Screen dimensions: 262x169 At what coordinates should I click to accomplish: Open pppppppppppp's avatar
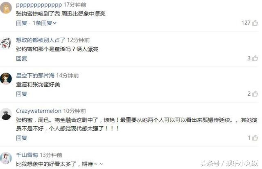6,8
